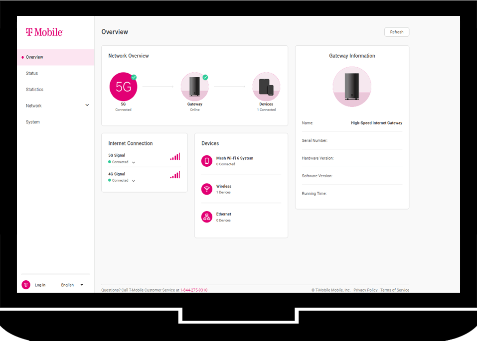The image size is (477, 341).
Task: Open the Privacy Policy link
Action: [x=365, y=290]
